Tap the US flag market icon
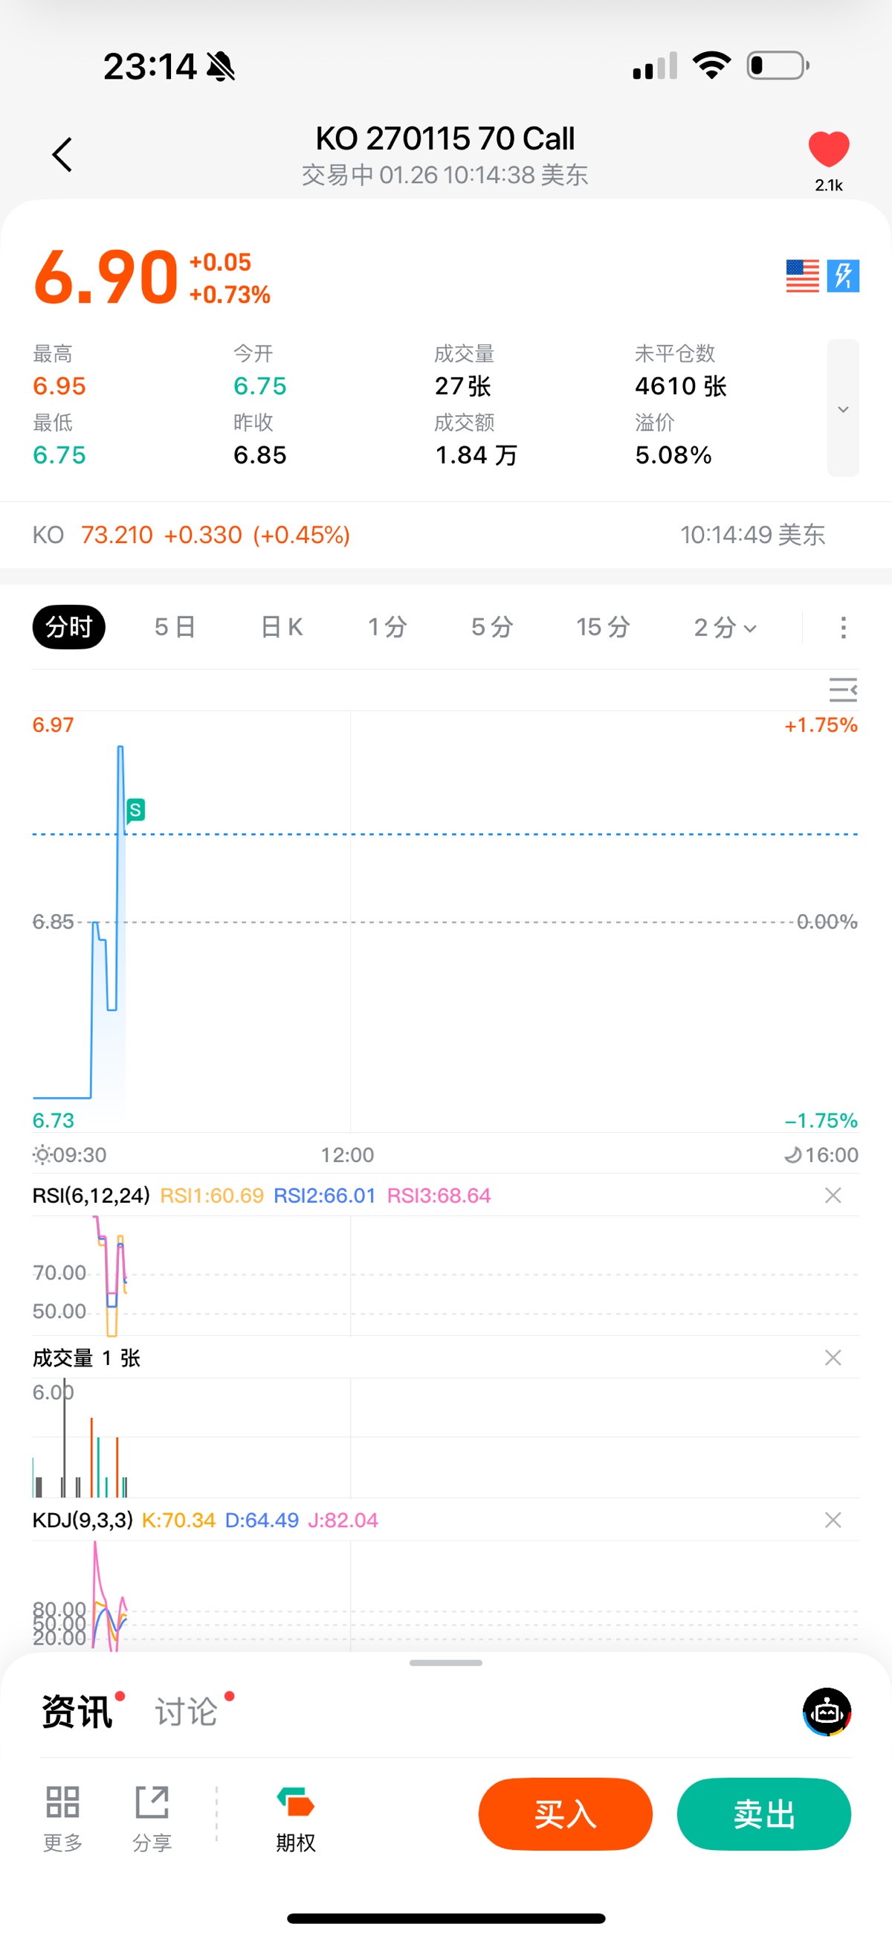Screen dimensions: 892x1940 click(x=801, y=276)
